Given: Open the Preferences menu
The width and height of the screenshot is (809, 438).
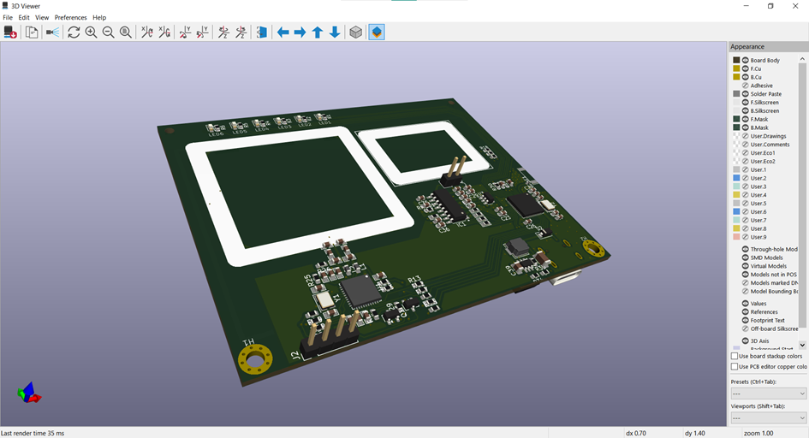Looking at the screenshot, I should 70,17.
